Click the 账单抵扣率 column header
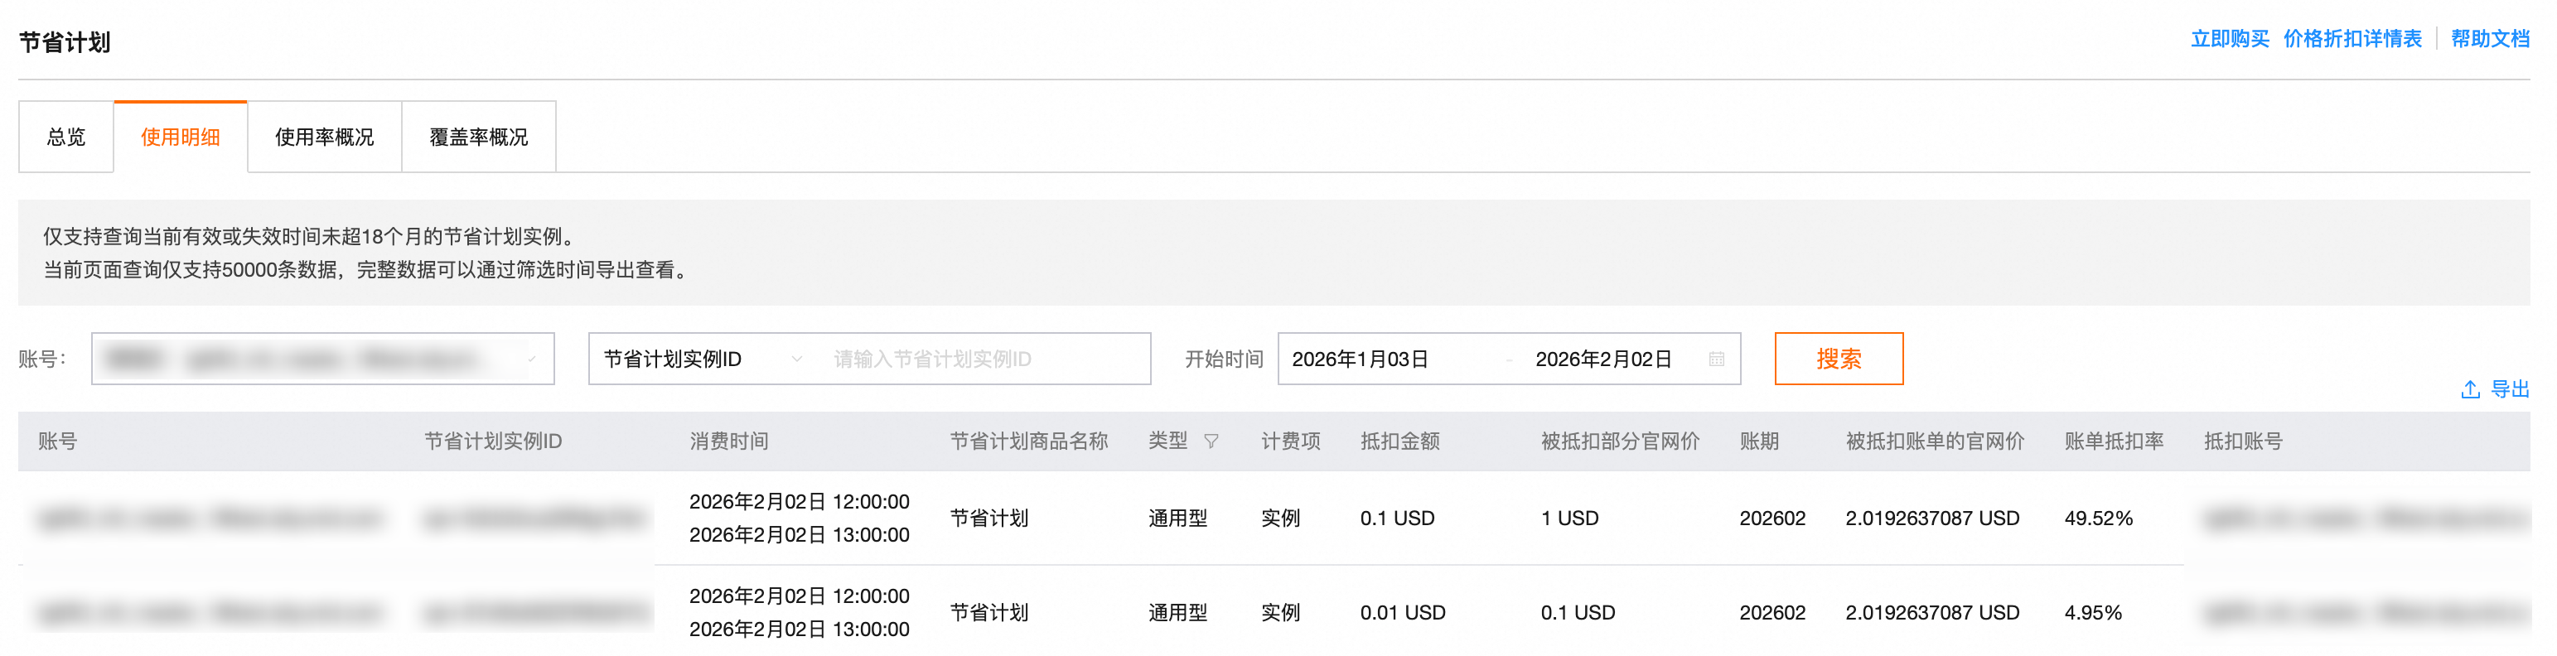 pos(2115,441)
